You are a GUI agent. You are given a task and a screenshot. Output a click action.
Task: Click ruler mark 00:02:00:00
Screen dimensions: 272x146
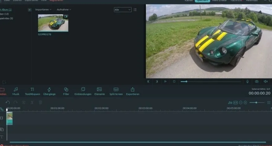(101, 108)
